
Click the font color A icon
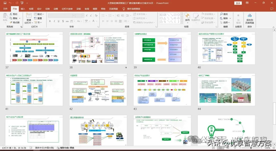94,21
